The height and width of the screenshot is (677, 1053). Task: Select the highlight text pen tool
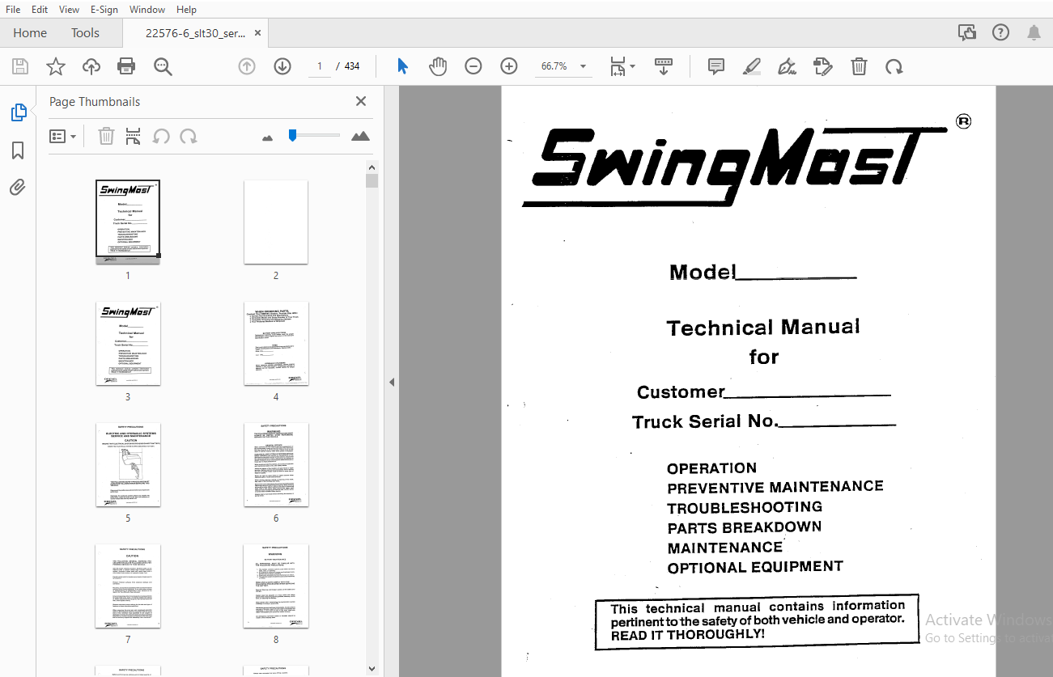(x=752, y=66)
